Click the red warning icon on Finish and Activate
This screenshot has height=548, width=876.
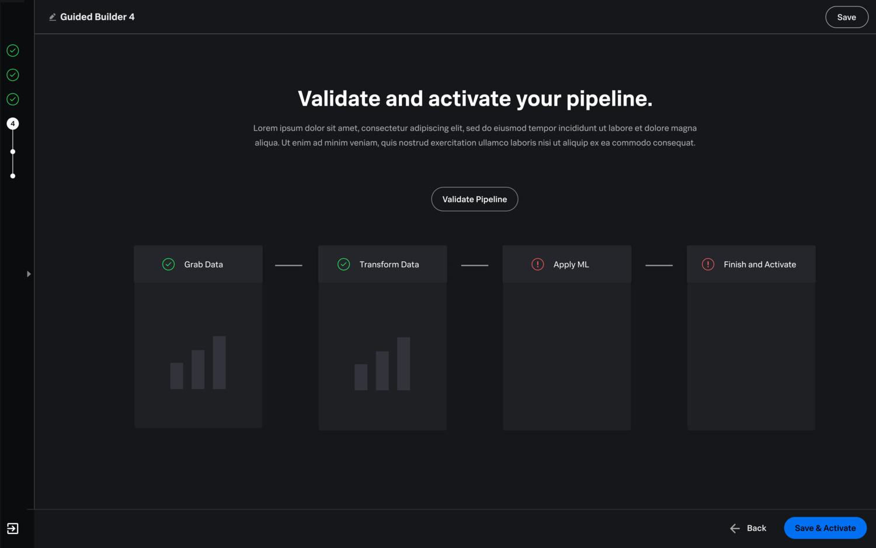tap(708, 265)
